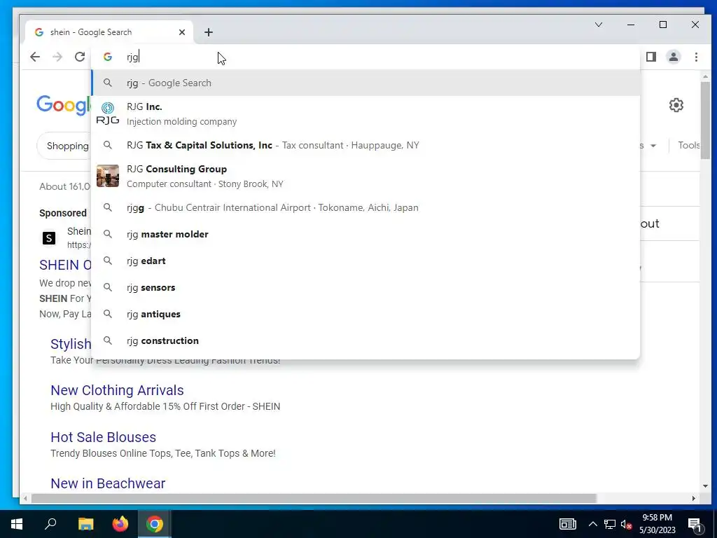This screenshot has height=538, width=717.
Task: Click inside the address bar text 'rjg'
Action: tap(132, 57)
